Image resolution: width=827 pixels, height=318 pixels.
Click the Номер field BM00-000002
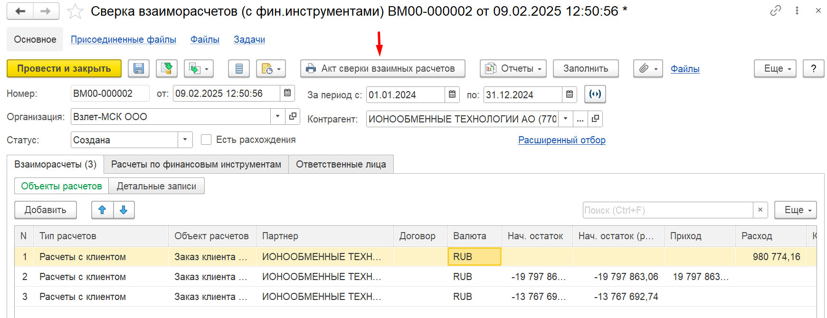(x=110, y=94)
